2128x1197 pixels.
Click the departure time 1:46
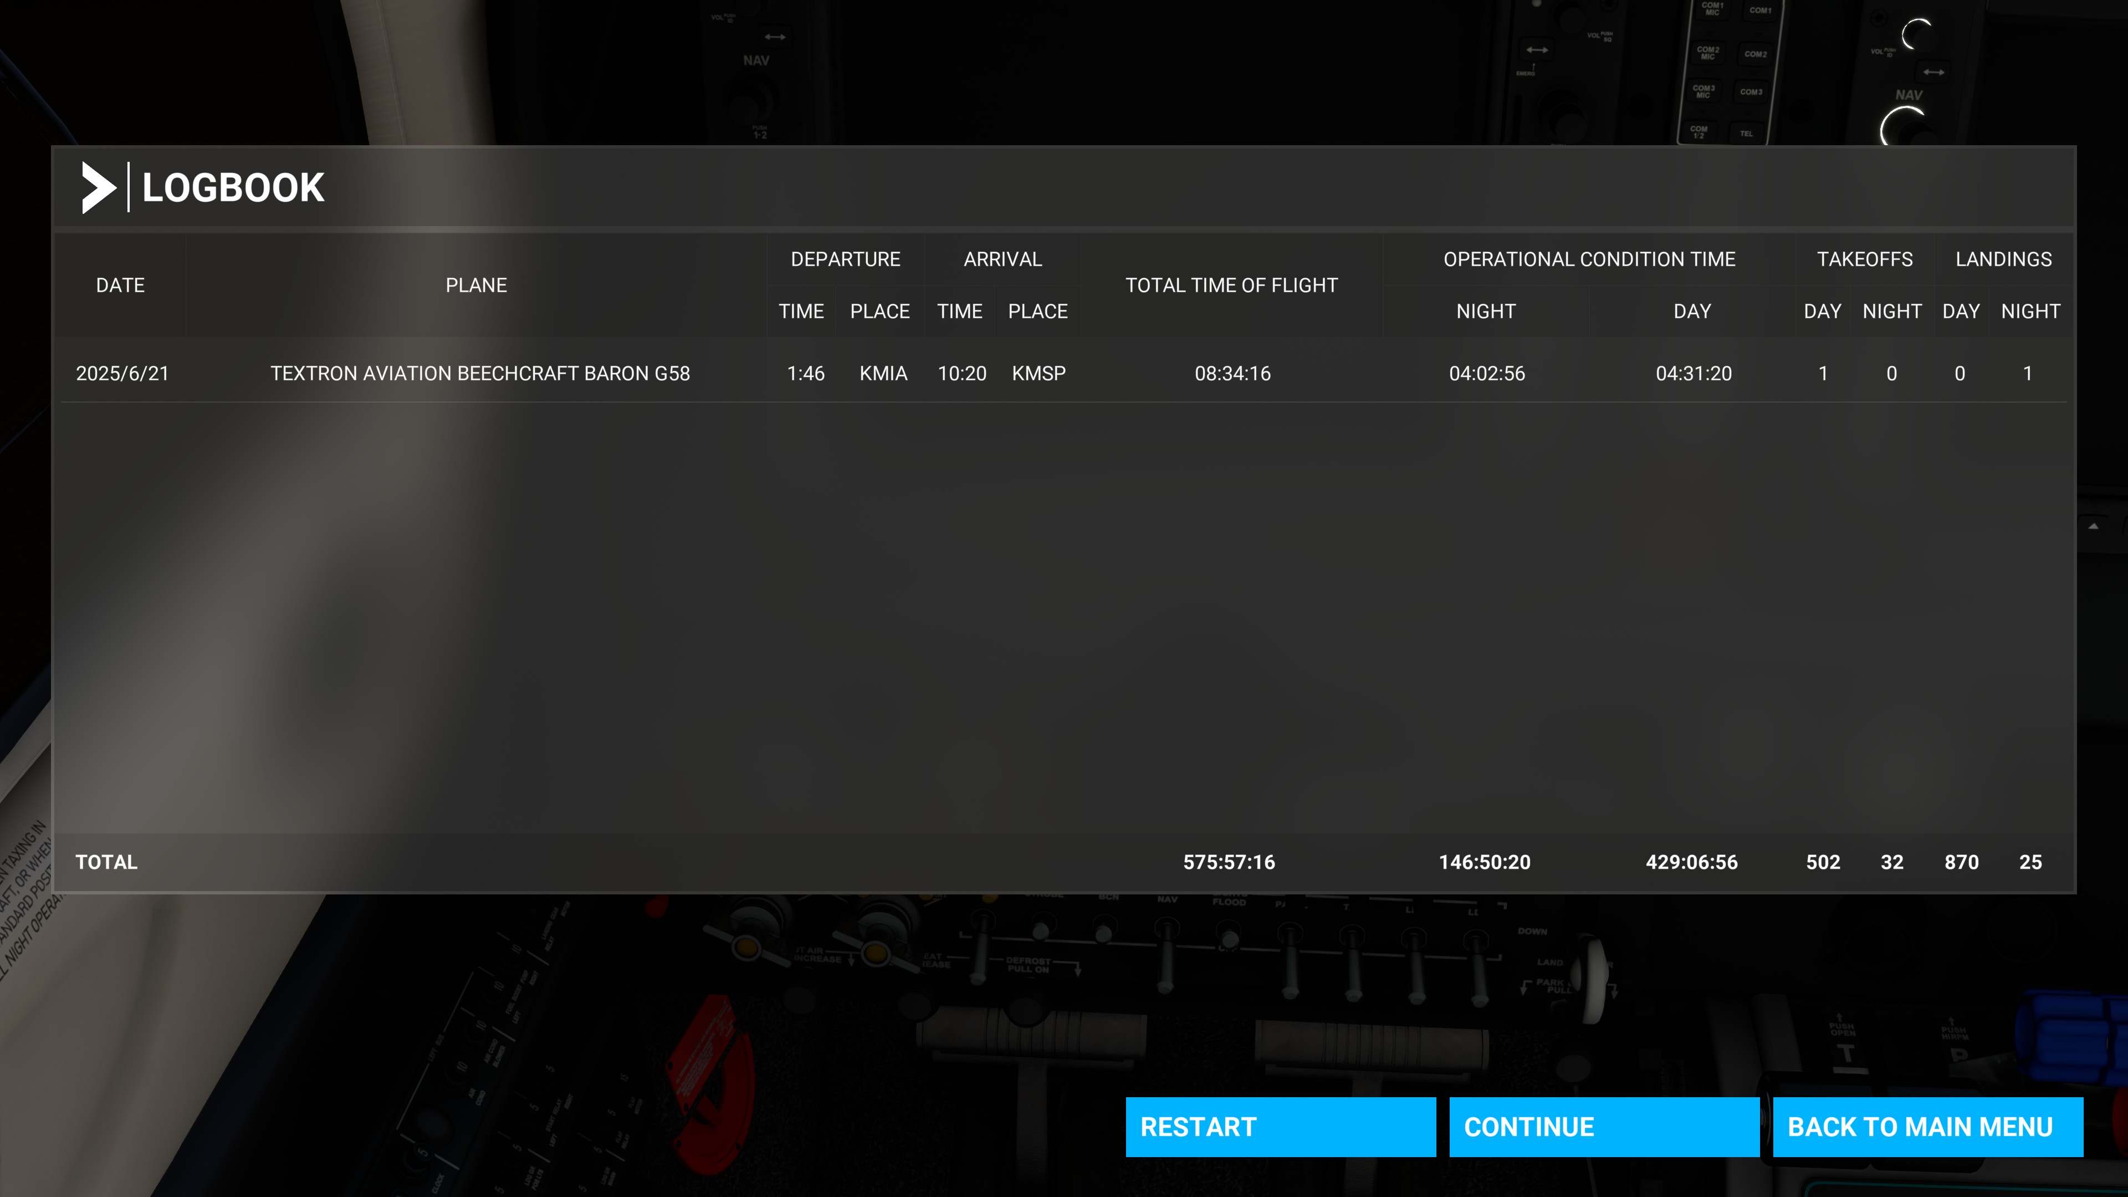pos(805,374)
